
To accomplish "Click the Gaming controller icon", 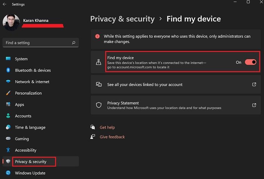I will pos(8,139).
